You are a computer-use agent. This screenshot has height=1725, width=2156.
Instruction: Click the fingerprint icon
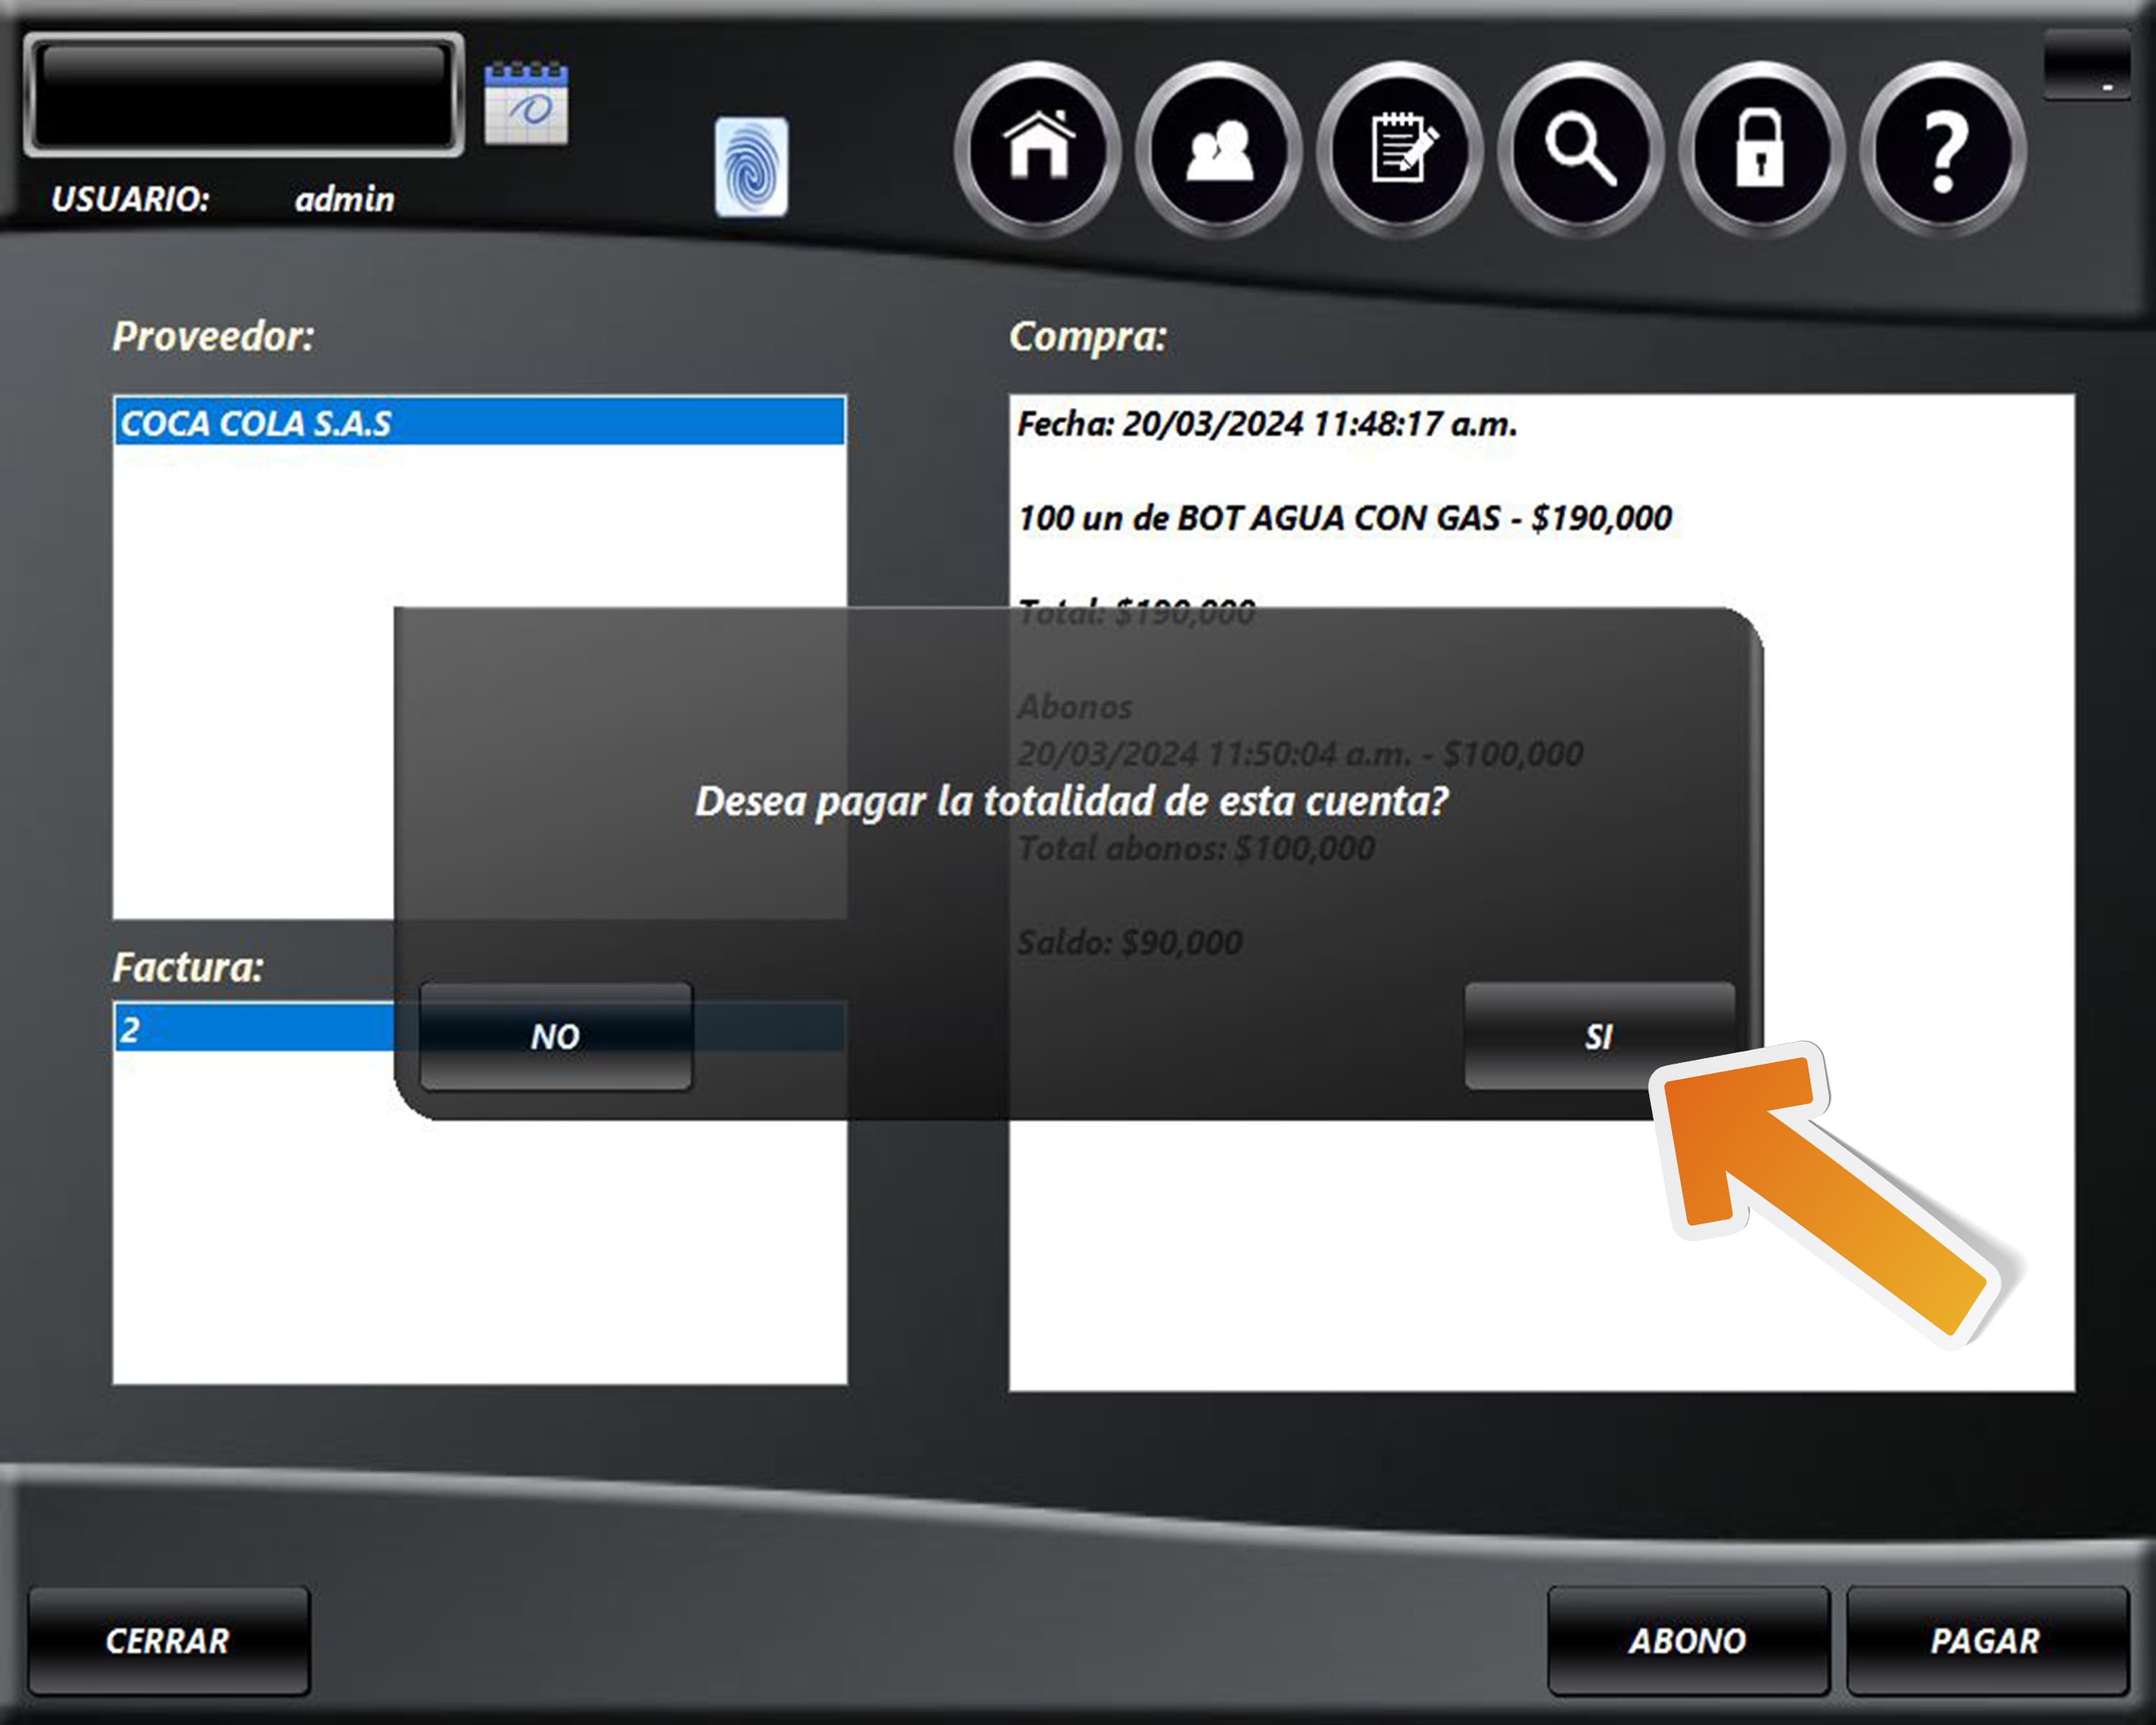pyautogui.click(x=751, y=166)
